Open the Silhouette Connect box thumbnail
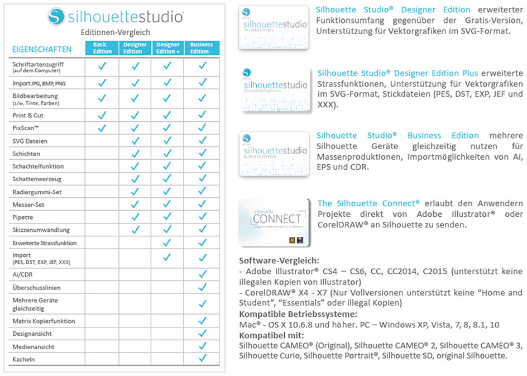The image size is (527, 376). coord(274,222)
